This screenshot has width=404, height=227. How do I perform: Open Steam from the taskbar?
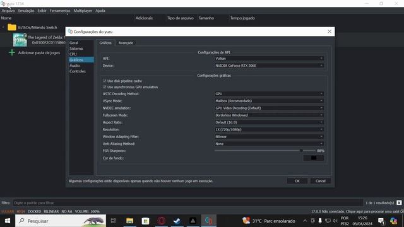[177, 221]
